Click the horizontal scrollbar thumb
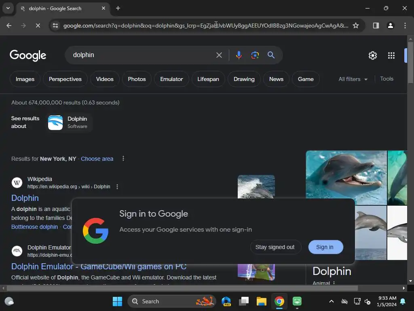This screenshot has height=311, width=414. (182, 288)
